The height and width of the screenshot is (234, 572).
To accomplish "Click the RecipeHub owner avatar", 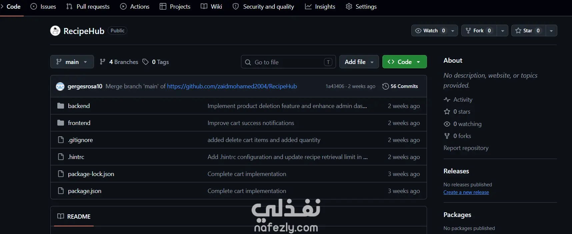I will (x=55, y=31).
